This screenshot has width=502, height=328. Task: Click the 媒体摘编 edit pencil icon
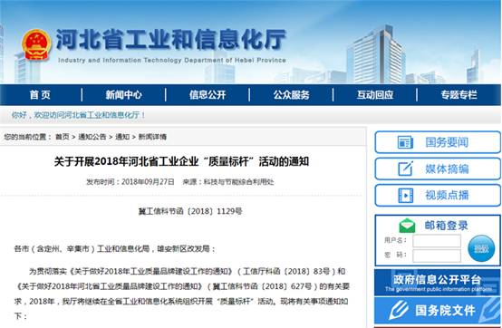click(405, 169)
